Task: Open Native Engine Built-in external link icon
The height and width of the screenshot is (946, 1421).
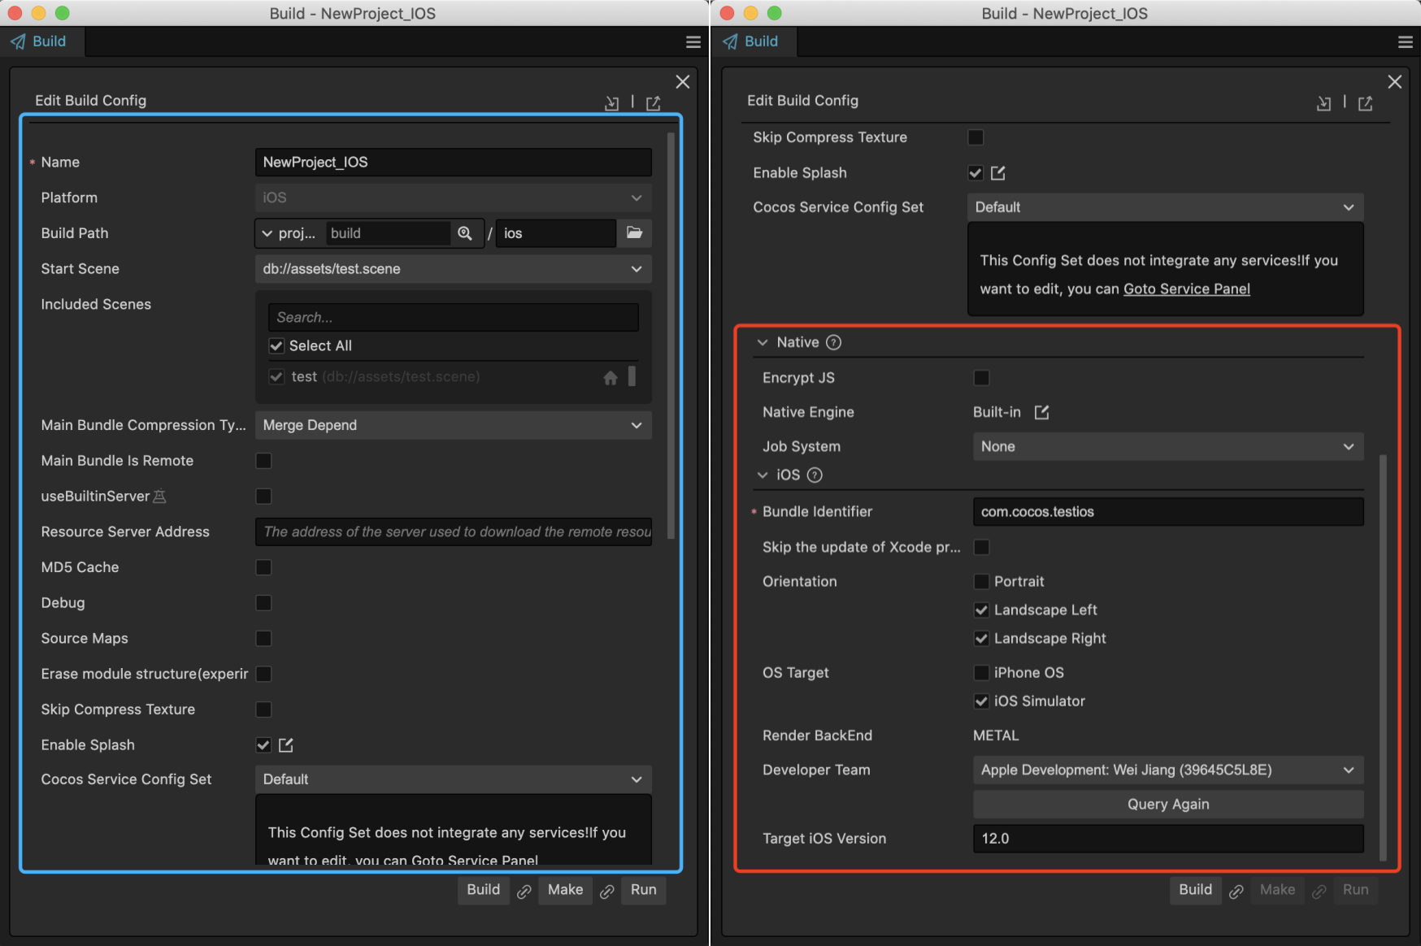Action: pyautogui.click(x=1041, y=412)
